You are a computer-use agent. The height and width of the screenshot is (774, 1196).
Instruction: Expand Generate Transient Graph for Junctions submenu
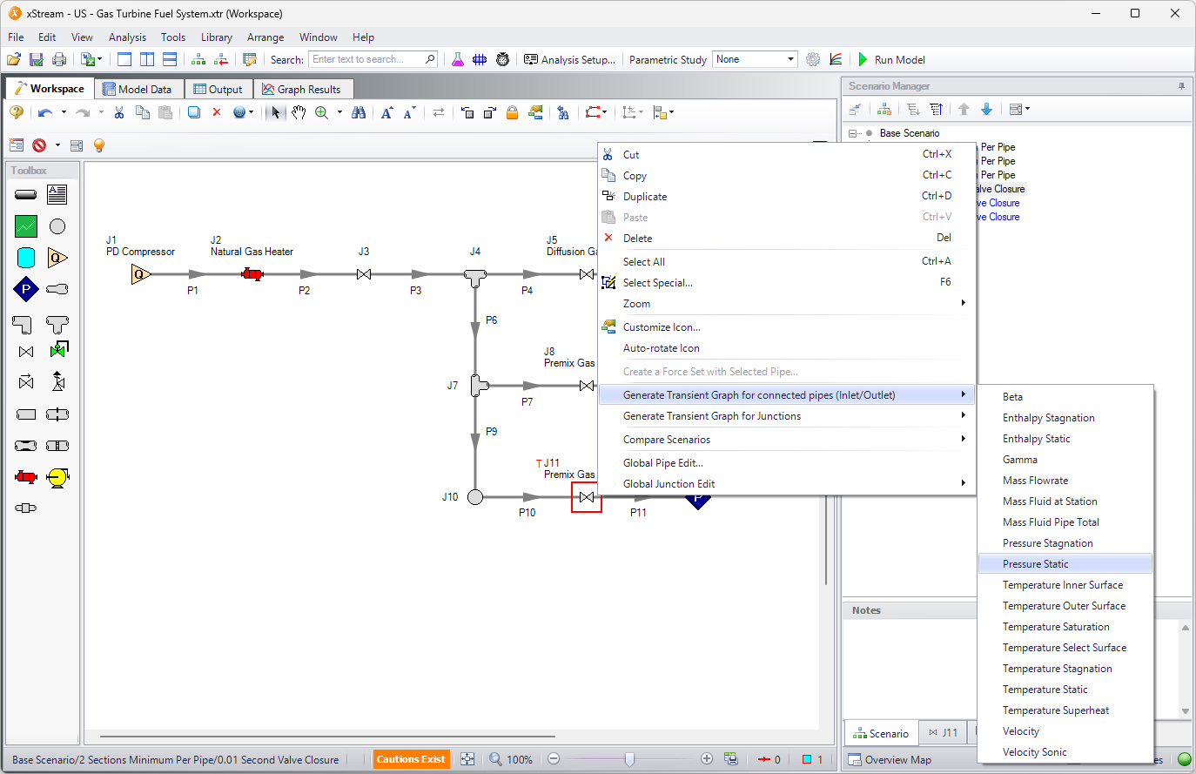click(963, 415)
